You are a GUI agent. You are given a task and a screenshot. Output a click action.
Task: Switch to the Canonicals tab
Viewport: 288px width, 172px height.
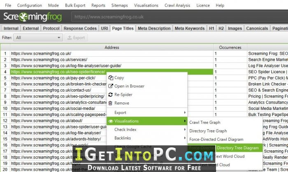click(x=257, y=28)
